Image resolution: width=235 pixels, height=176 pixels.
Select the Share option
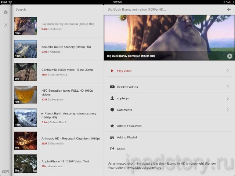[x=169, y=149]
